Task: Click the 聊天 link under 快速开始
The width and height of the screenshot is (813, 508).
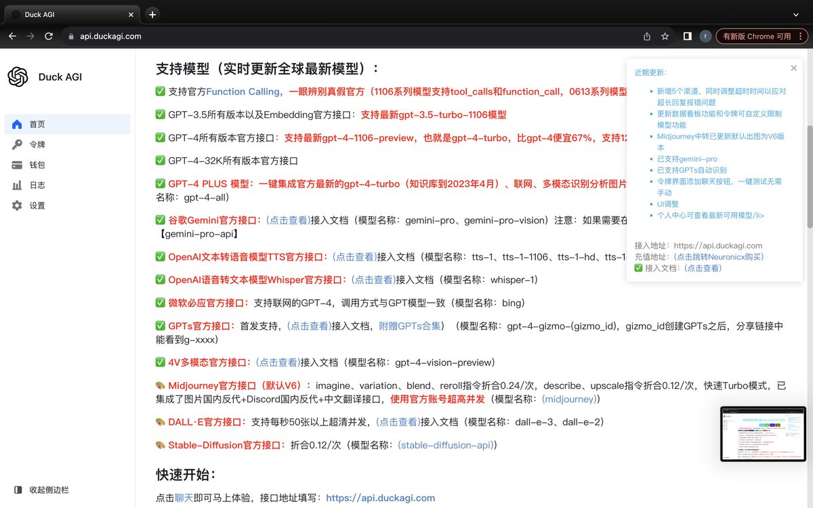Action: pyautogui.click(x=184, y=498)
